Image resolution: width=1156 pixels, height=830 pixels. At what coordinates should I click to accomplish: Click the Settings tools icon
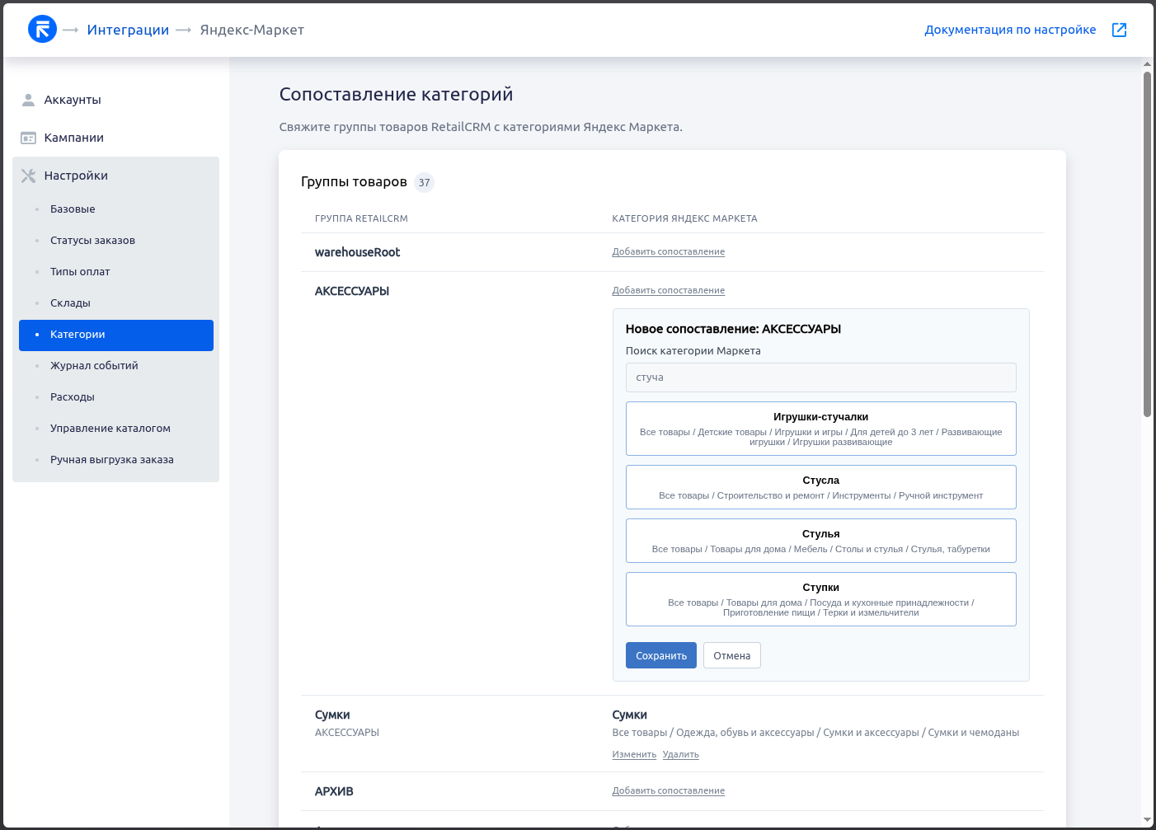click(28, 176)
